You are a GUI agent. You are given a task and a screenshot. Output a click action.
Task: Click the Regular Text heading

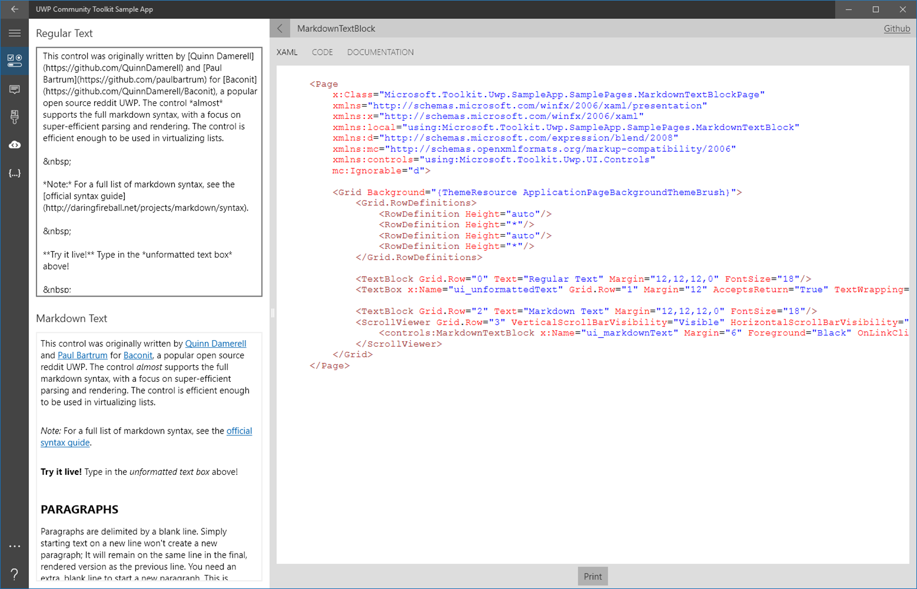(x=64, y=34)
